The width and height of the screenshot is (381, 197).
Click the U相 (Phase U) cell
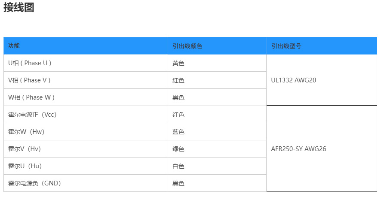point(30,63)
